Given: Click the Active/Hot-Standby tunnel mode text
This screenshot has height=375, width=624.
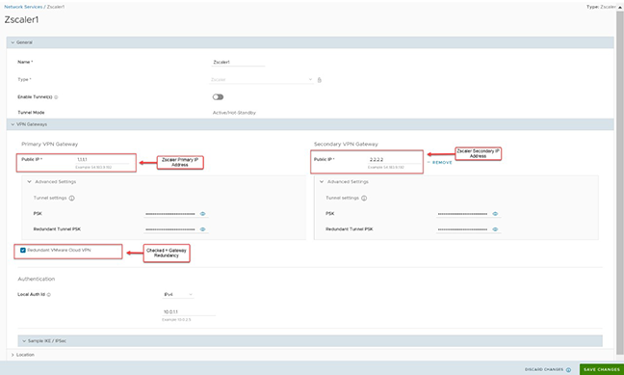Looking at the screenshot, I should point(234,113).
